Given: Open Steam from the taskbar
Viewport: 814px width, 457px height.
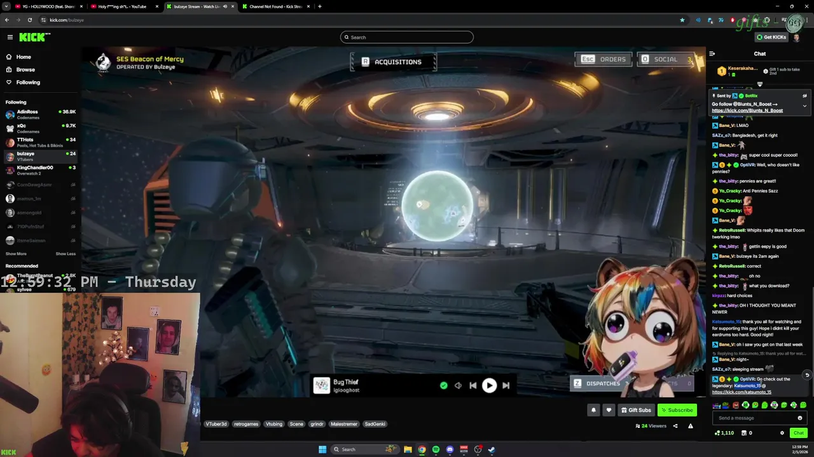Looking at the screenshot, I should [x=492, y=449].
